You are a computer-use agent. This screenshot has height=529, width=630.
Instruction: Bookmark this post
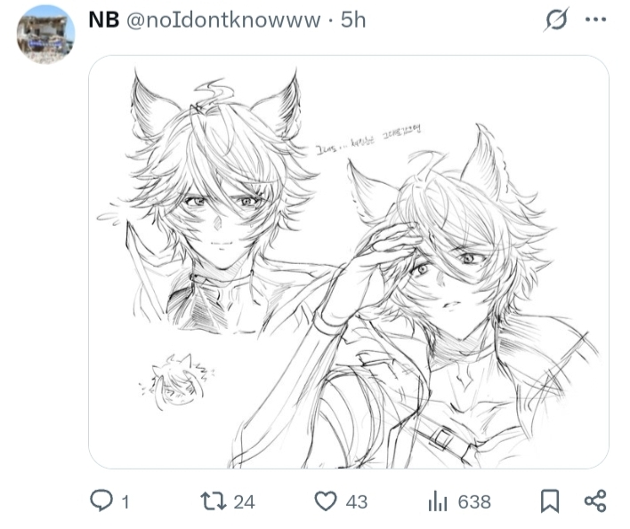549,501
